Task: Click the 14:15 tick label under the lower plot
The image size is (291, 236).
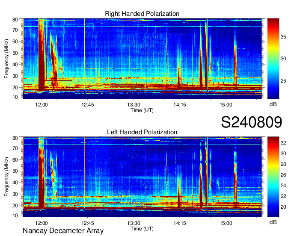Action: [180, 223]
